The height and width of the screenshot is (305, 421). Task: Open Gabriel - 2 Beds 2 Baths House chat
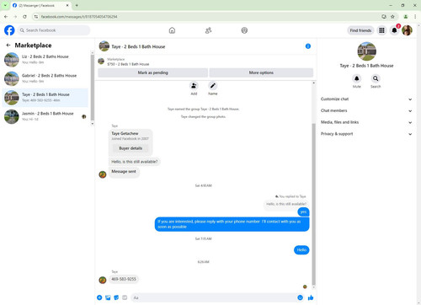pyautogui.click(x=45, y=78)
